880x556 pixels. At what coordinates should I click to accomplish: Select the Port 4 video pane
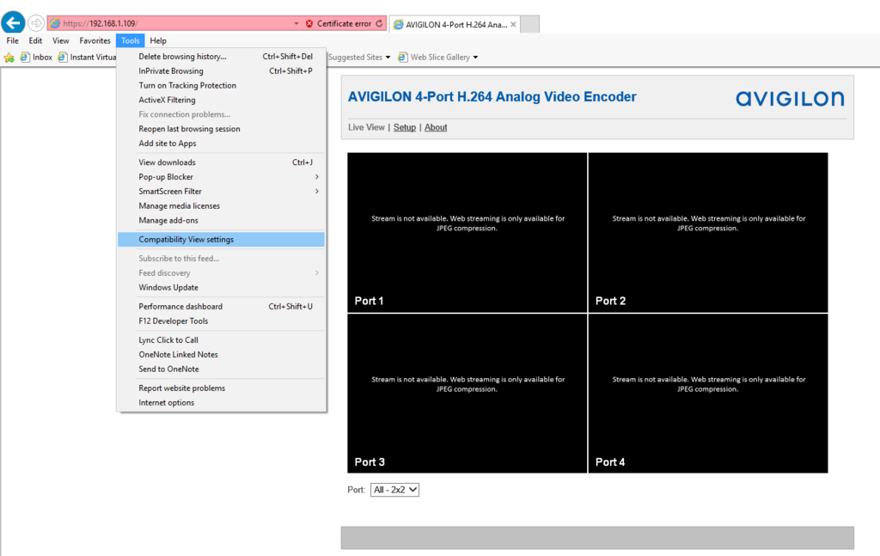708,394
